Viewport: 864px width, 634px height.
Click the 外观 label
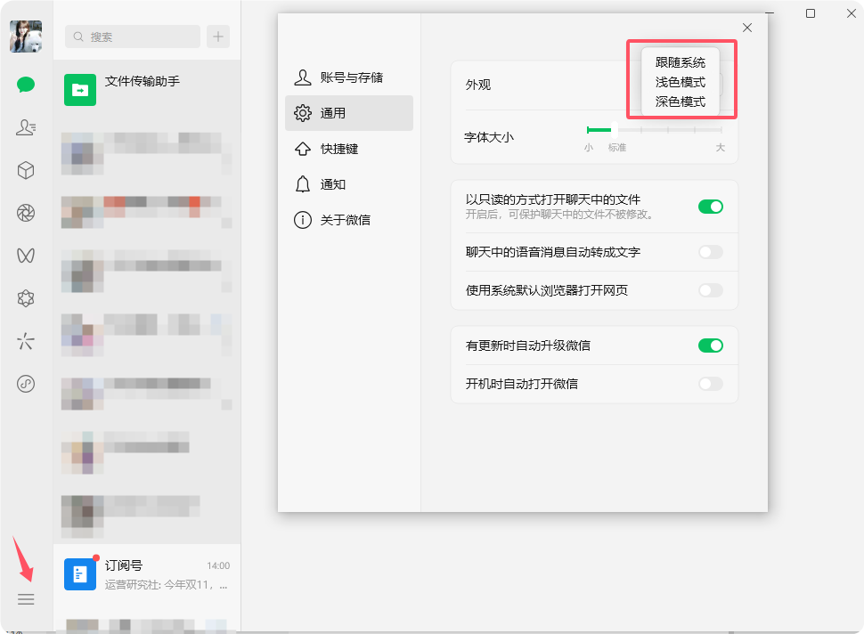(477, 85)
